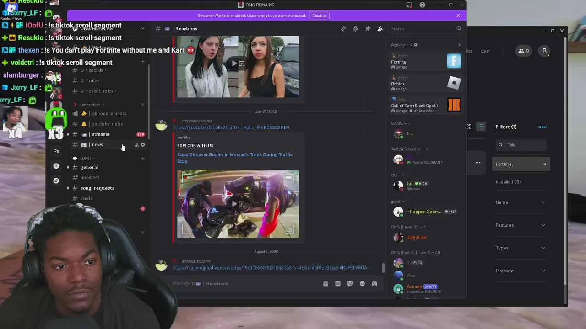Image resolution: width=586 pixels, height=329 pixels.
Task: Open the gift Nitro icon
Action: (326, 284)
